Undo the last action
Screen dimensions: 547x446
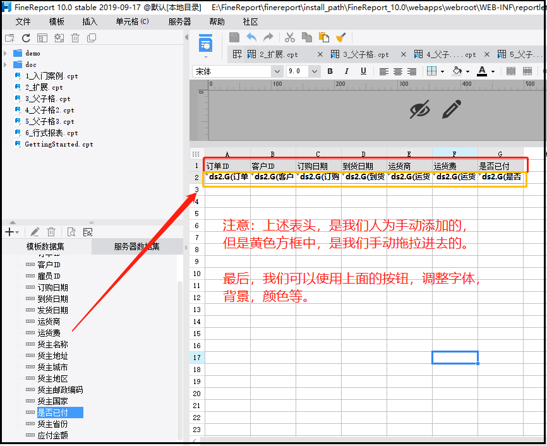[251, 37]
